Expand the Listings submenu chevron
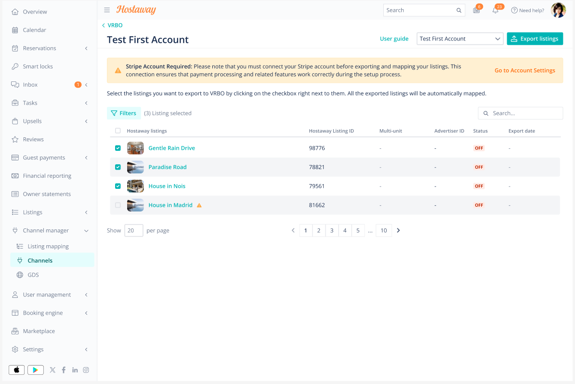The width and height of the screenshot is (575, 384). coord(86,212)
